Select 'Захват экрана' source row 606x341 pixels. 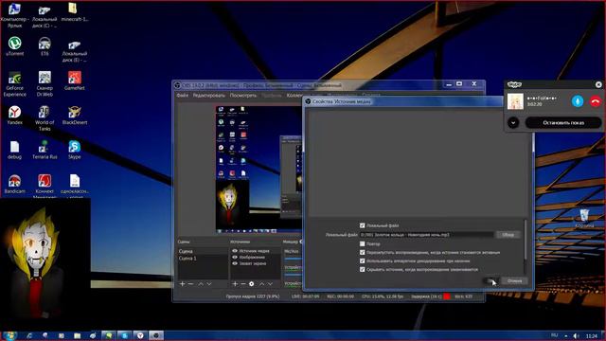coord(255,263)
